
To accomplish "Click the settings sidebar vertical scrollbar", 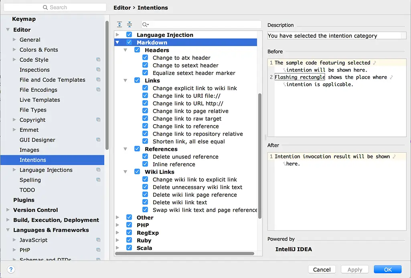I will [107, 85].
